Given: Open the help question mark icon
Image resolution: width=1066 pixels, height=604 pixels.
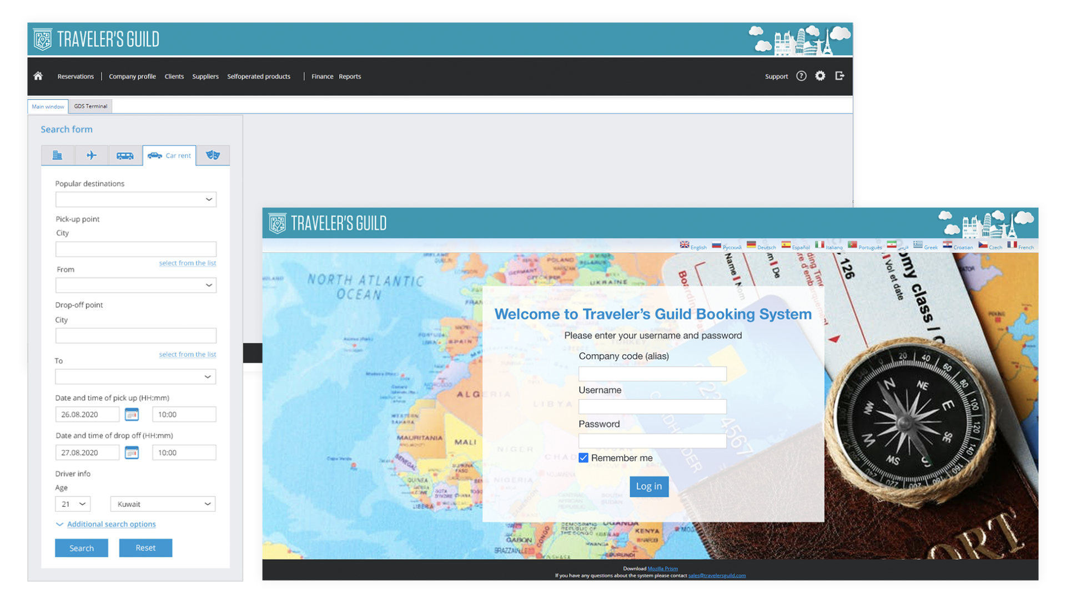Looking at the screenshot, I should [x=801, y=76].
